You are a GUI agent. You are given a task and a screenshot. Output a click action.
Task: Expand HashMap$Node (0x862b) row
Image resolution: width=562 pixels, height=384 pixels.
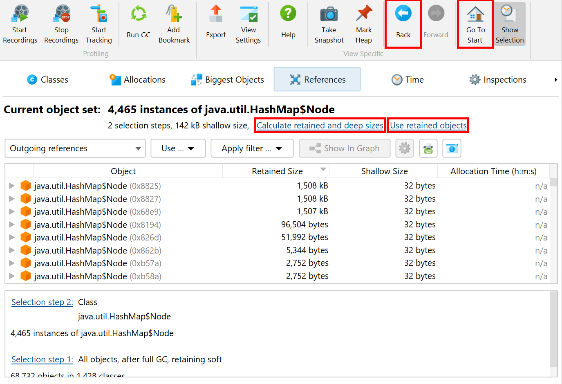click(12, 250)
